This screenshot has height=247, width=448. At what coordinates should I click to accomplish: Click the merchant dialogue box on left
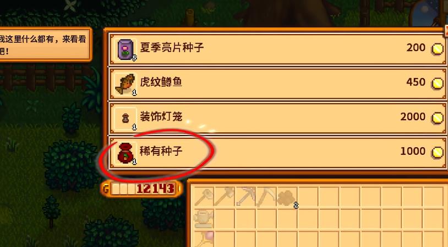(x=45, y=44)
